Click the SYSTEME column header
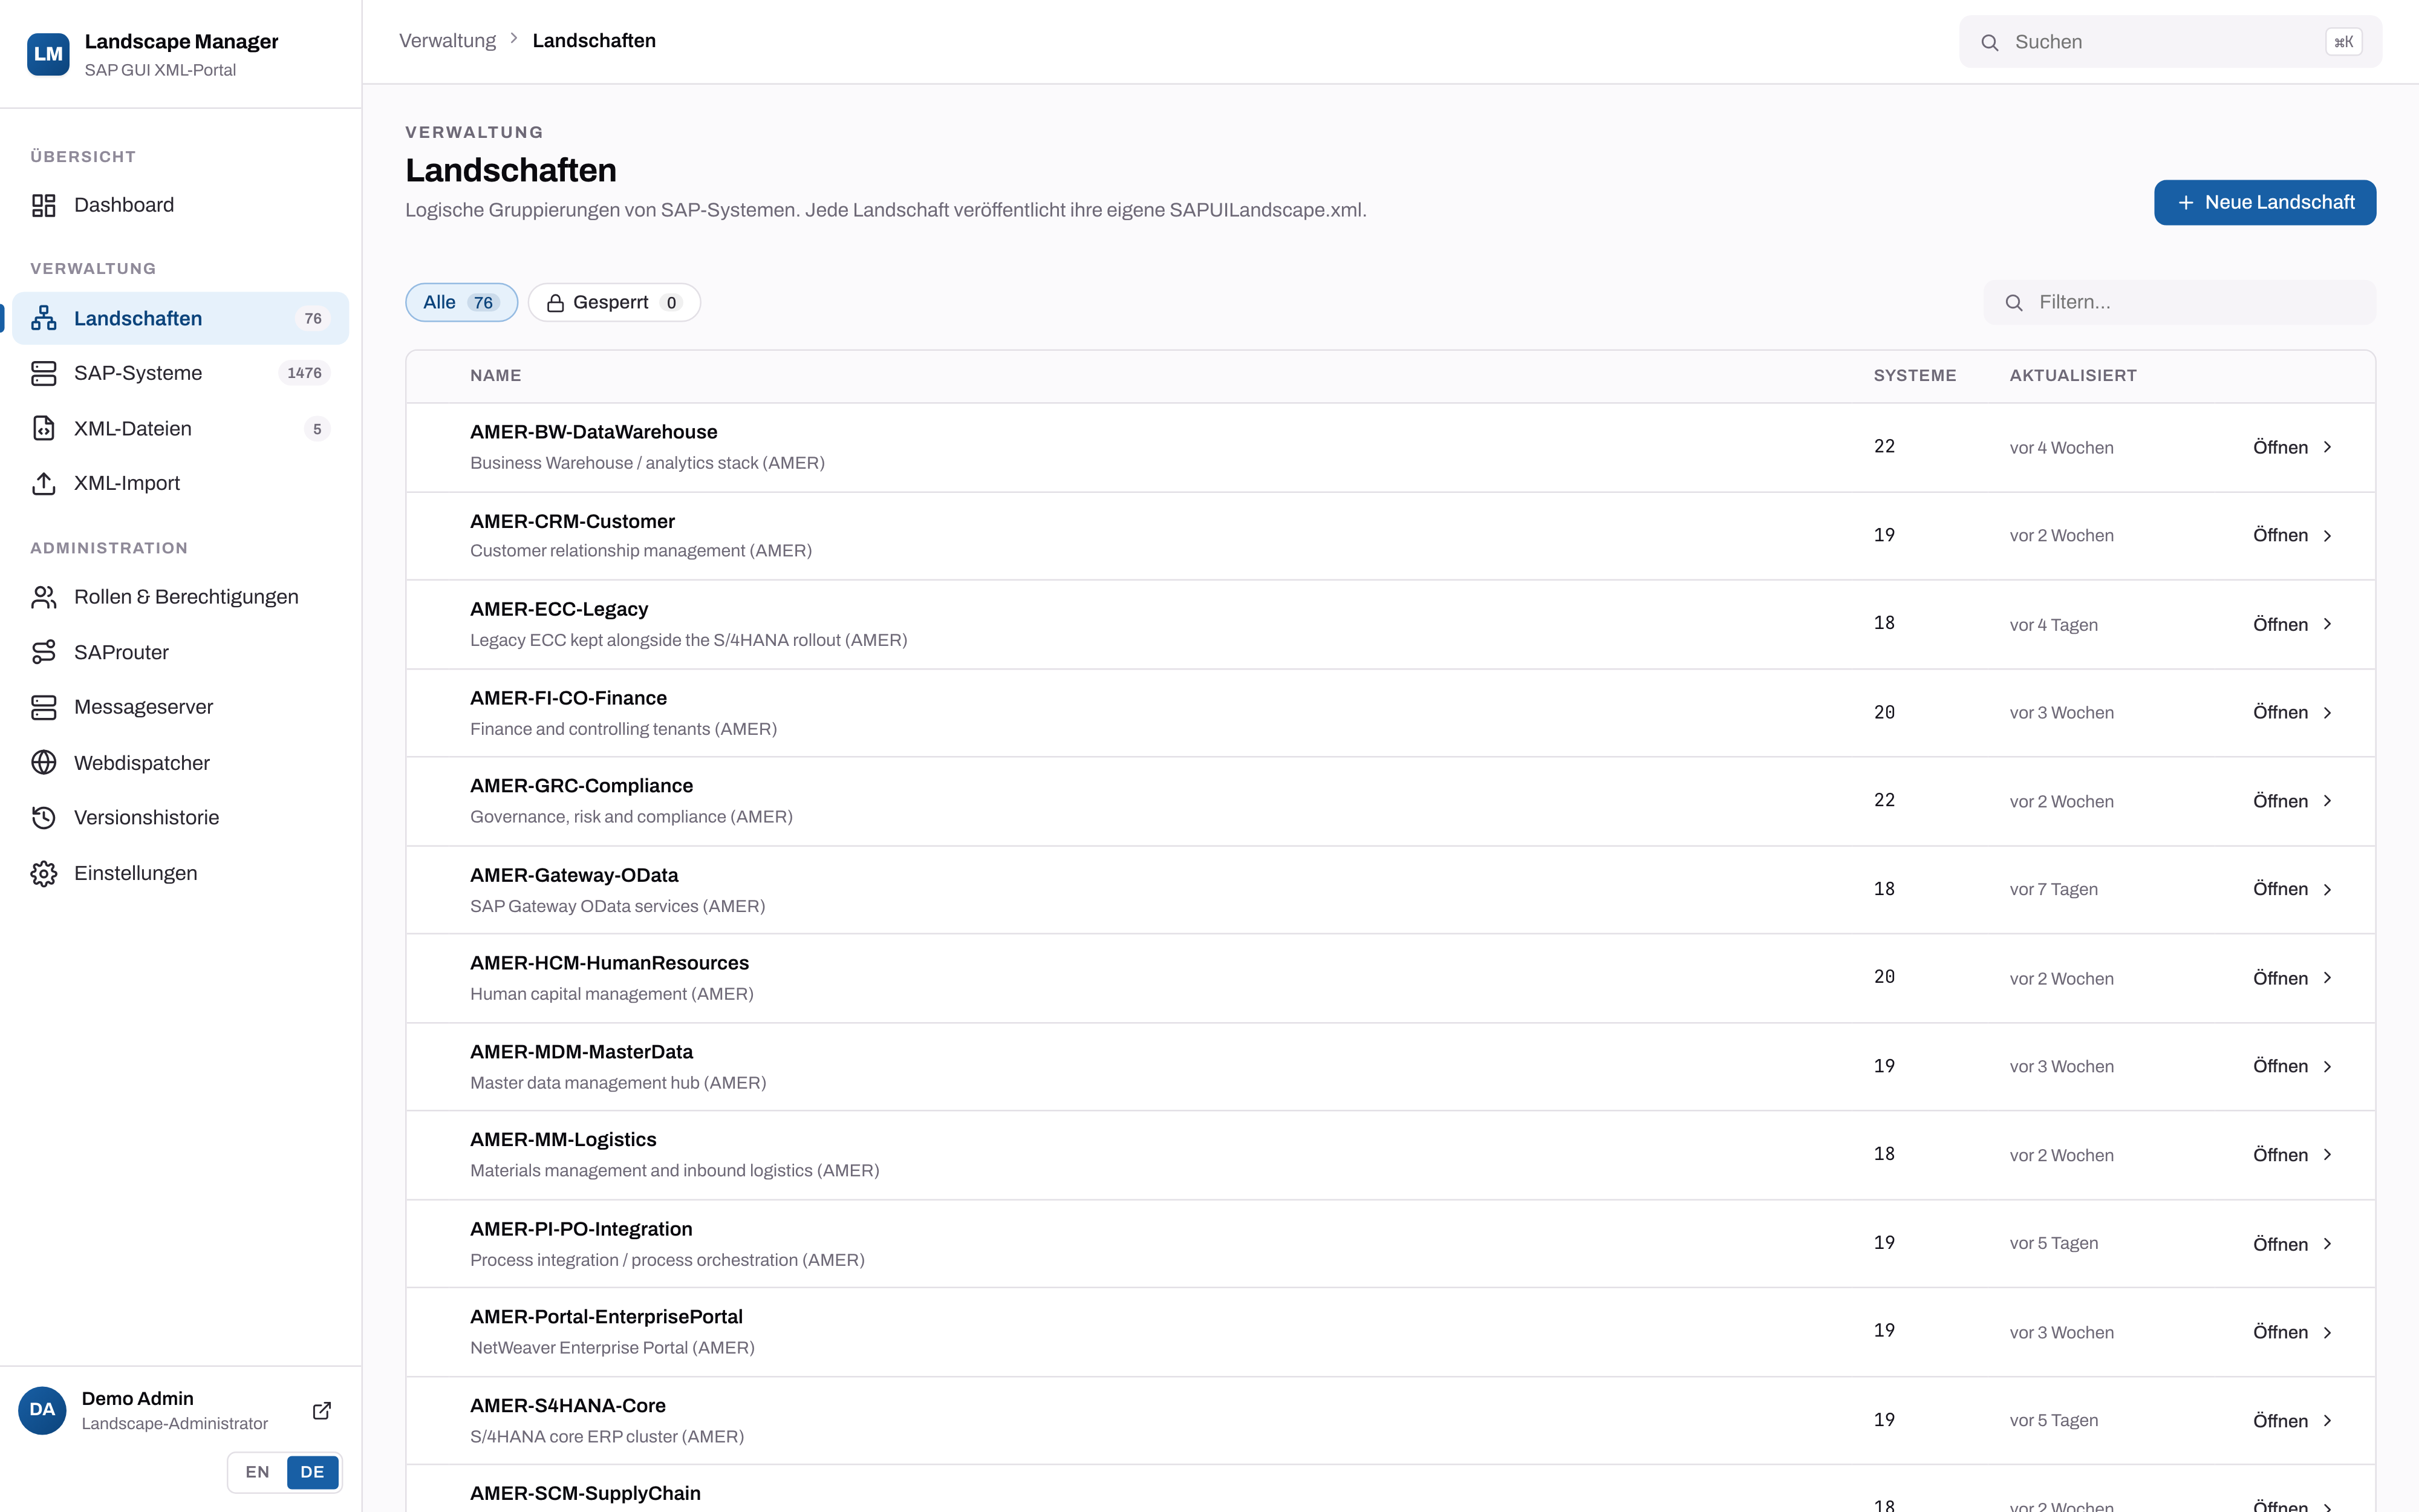 click(x=1914, y=376)
